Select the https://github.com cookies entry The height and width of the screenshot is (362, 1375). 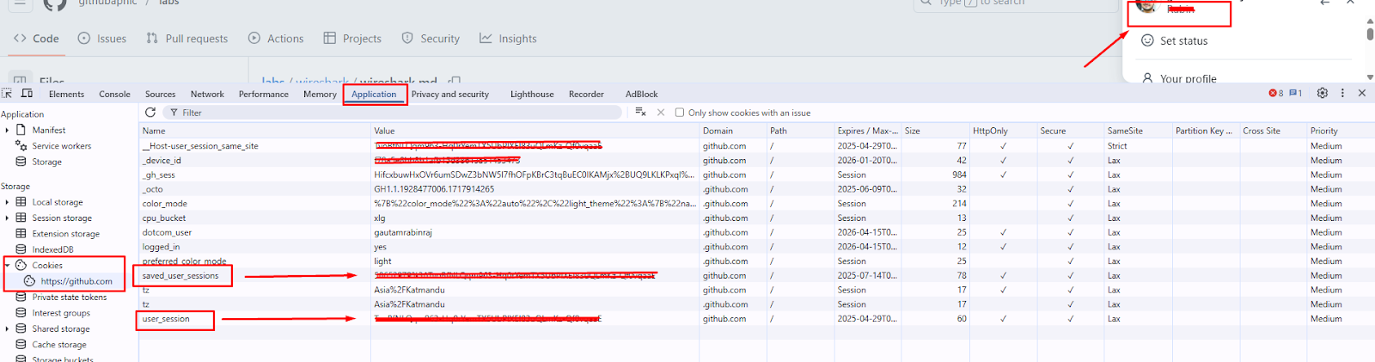(x=76, y=281)
